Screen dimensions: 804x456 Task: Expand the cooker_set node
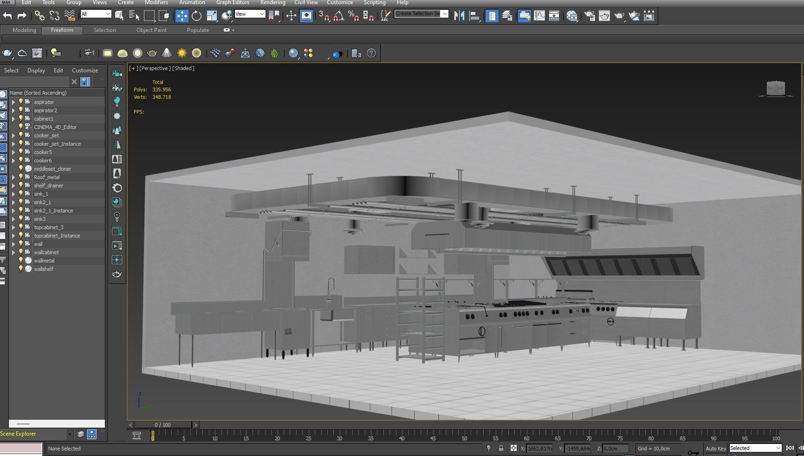(x=13, y=135)
